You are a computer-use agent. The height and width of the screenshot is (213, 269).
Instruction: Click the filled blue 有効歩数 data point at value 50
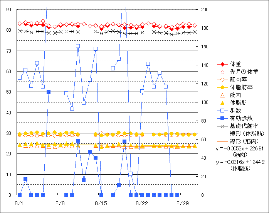pyautogui.click(x=49, y=92)
